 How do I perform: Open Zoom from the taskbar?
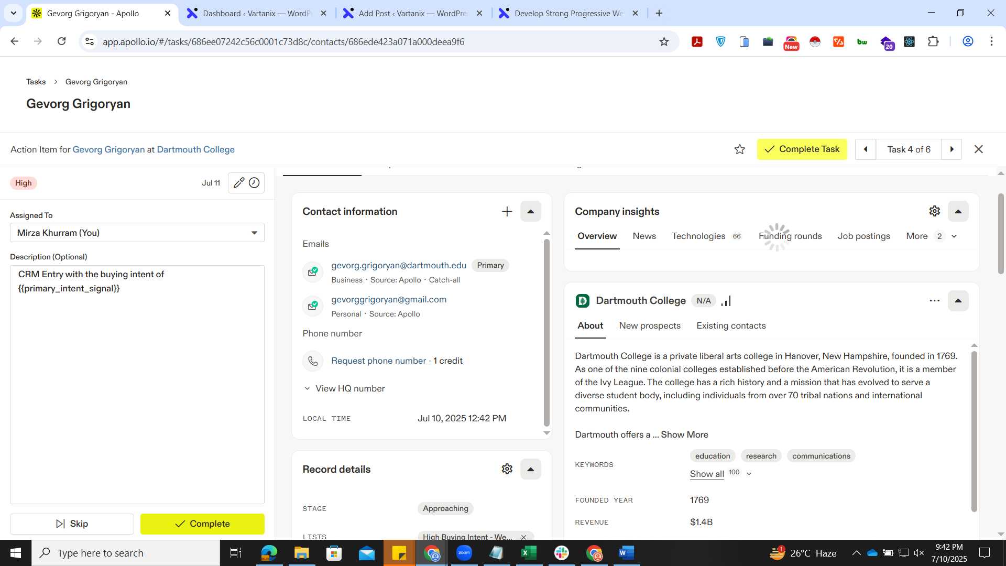pyautogui.click(x=464, y=553)
